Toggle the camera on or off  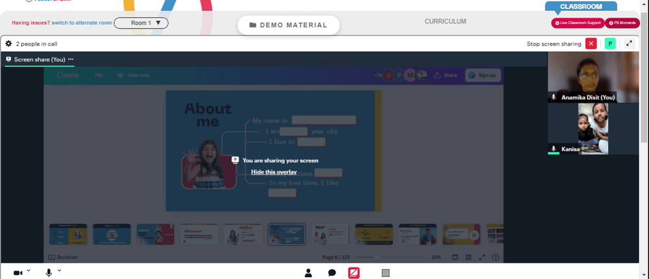pyautogui.click(x=18, y=273)
